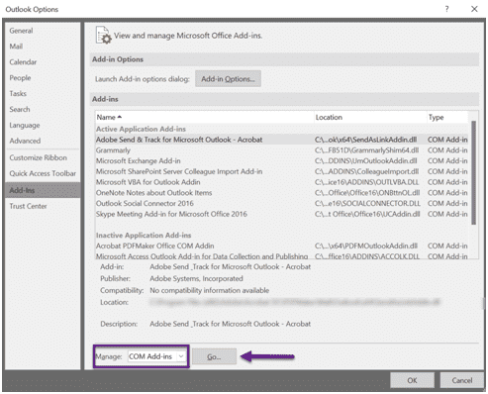Viewport: 488px width, 394px height.
Task: Click the PDFMOutlookAddin.dll location cell
Action: (366, 246)
